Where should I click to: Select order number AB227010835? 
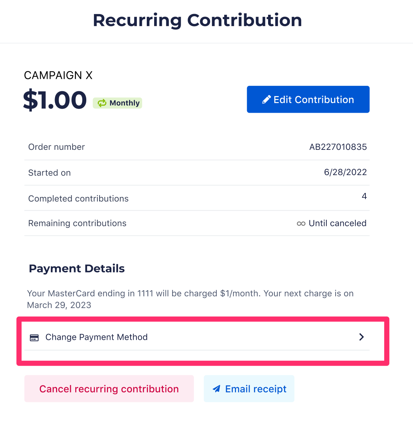pos(338,147)
